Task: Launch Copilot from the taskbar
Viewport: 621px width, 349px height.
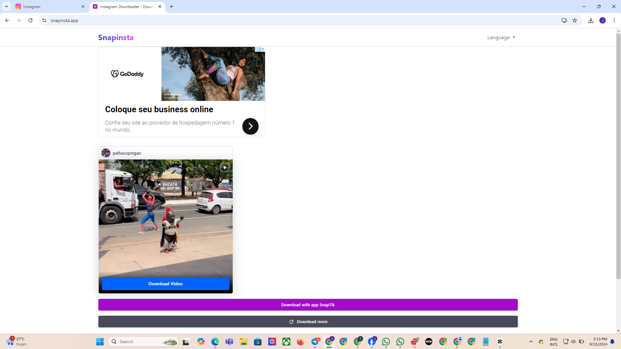Action: click(x=201, y=342)
